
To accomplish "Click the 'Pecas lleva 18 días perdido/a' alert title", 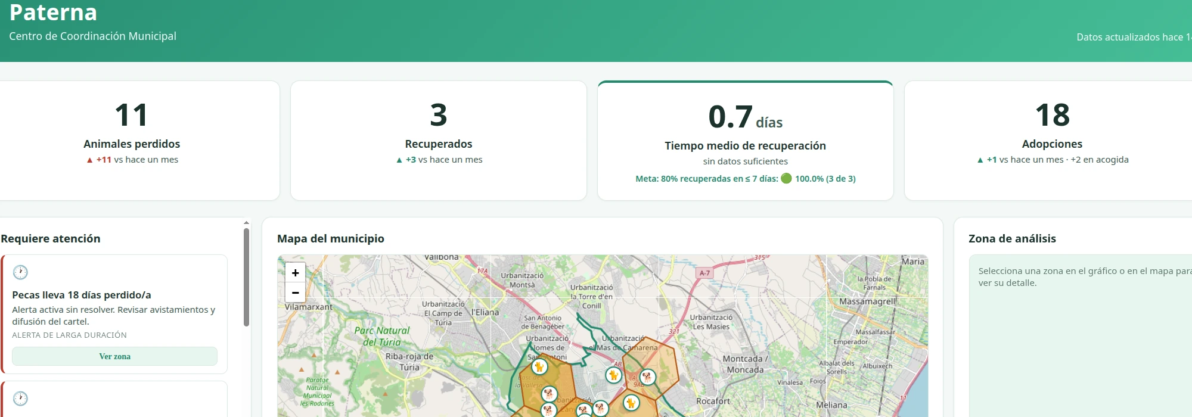I will [x=82, y=295].
